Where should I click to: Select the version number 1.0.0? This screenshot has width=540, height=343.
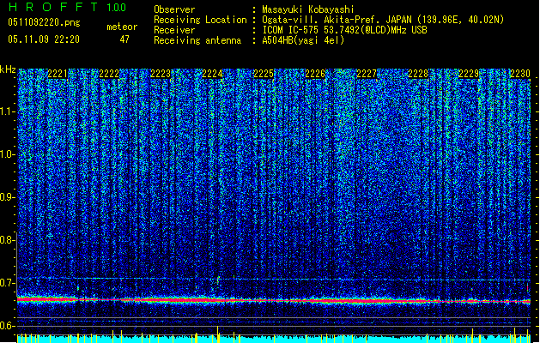(117, 7)
